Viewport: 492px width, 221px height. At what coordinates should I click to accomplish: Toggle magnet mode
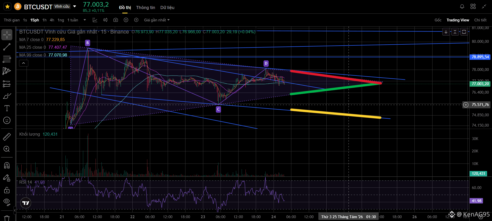click(7, 165)
